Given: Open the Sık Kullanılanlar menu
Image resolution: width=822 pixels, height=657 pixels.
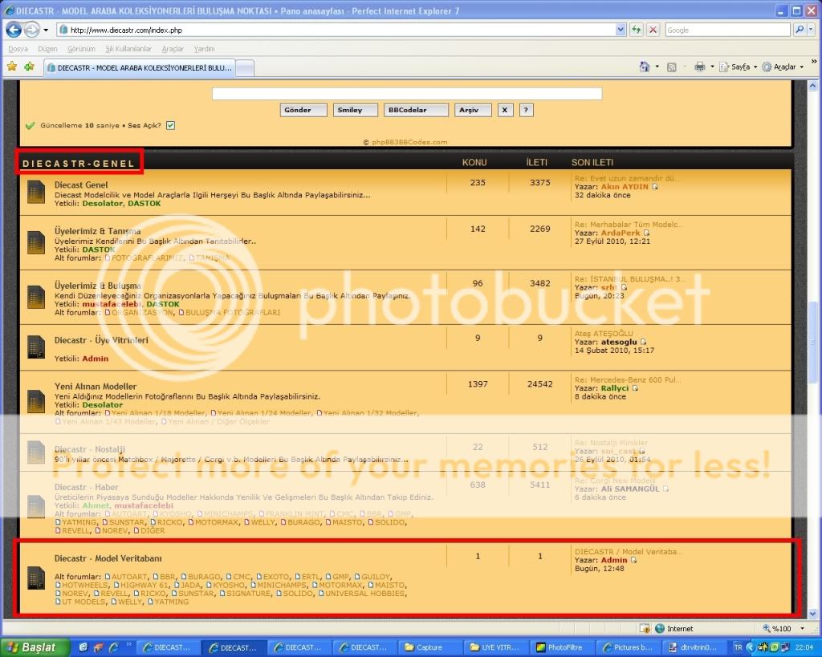Looking at the screenshot, I should tap(128, 49).
